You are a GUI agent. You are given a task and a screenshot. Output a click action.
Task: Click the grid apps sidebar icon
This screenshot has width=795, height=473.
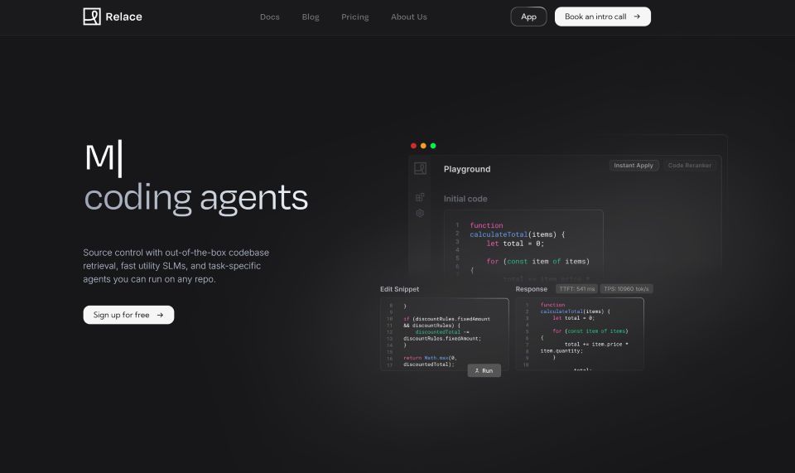420,197
